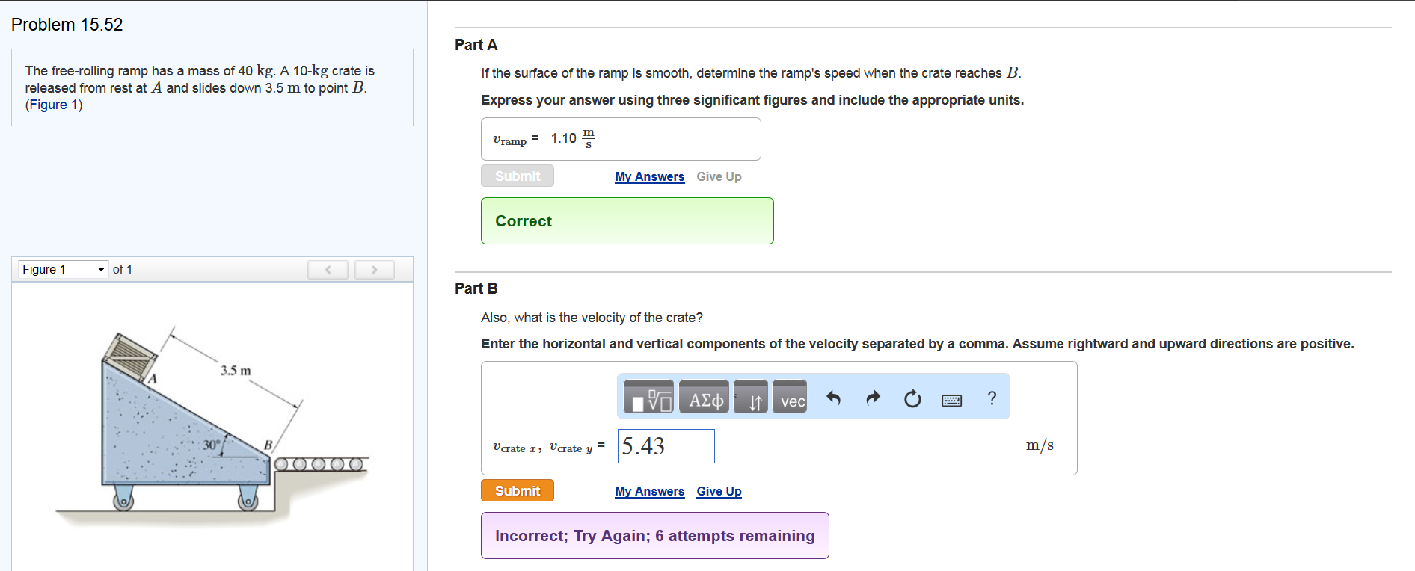1415x571 pixels.
Task: Redo the answer edit
Action: [x=873, y=398]
